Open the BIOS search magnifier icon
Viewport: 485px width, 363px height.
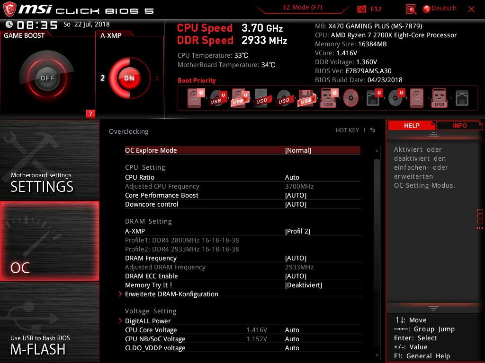(411, 9)
